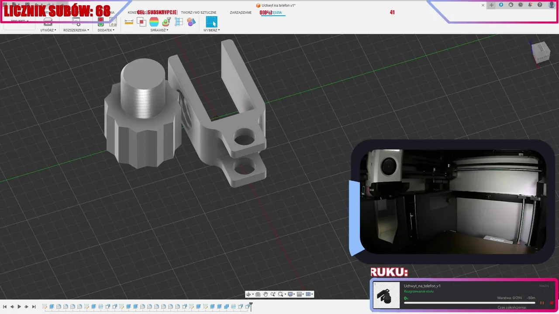The width and height of the screenshot is (559, 314).
Task: Open the WYBIERZ dropdown menu
Action: pyautogui.click(x=211, y=30)
